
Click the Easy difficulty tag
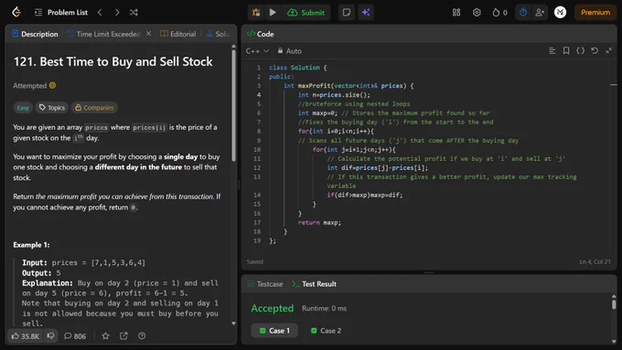tap(23, 108)
